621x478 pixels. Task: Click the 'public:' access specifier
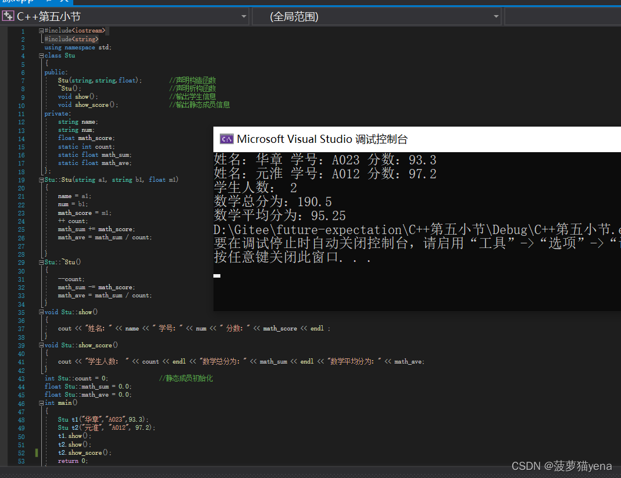(x=56, y=73)
